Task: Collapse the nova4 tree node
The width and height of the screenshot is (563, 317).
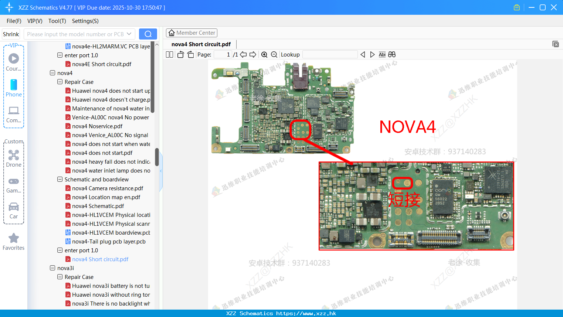Action: pos(52,73)
